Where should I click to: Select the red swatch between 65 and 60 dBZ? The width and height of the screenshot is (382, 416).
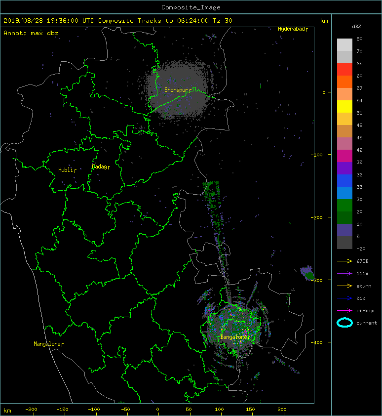coord(344,70)
